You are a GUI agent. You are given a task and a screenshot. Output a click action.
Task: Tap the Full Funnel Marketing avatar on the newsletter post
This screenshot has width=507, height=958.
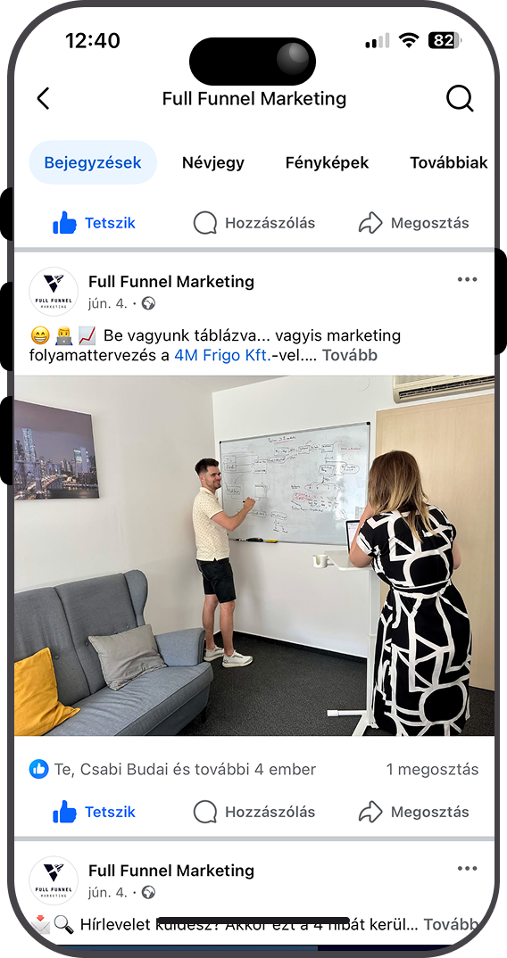point(54,880)
